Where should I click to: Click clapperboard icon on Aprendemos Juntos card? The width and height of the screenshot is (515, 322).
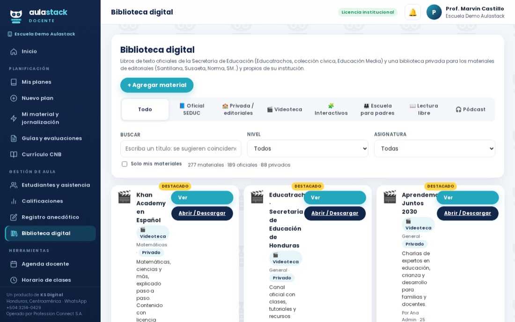[390, 197]
